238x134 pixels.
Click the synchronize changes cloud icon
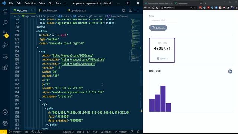26,132
